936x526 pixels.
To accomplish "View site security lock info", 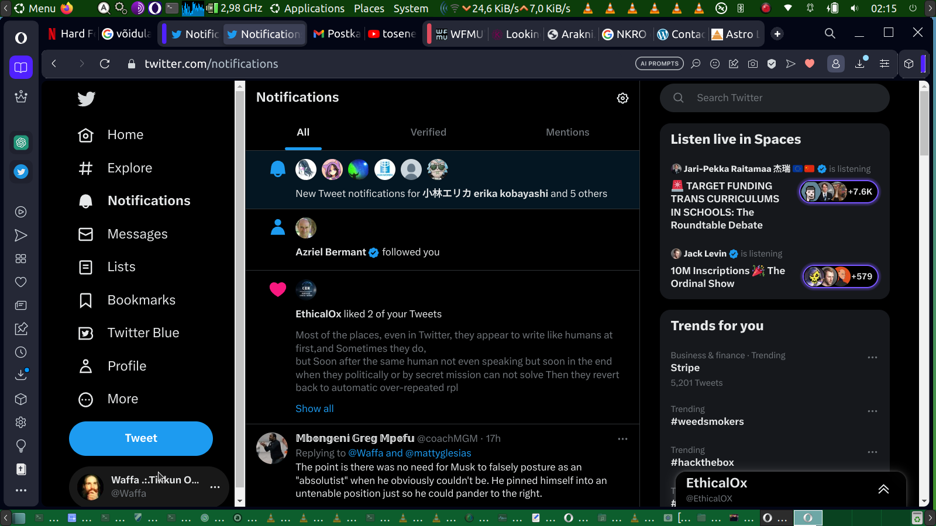I will (x=132, y=64).
